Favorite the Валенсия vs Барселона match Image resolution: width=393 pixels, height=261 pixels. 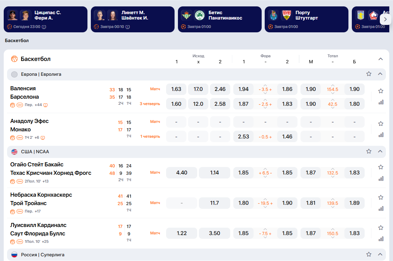click(x=381, y=91)
